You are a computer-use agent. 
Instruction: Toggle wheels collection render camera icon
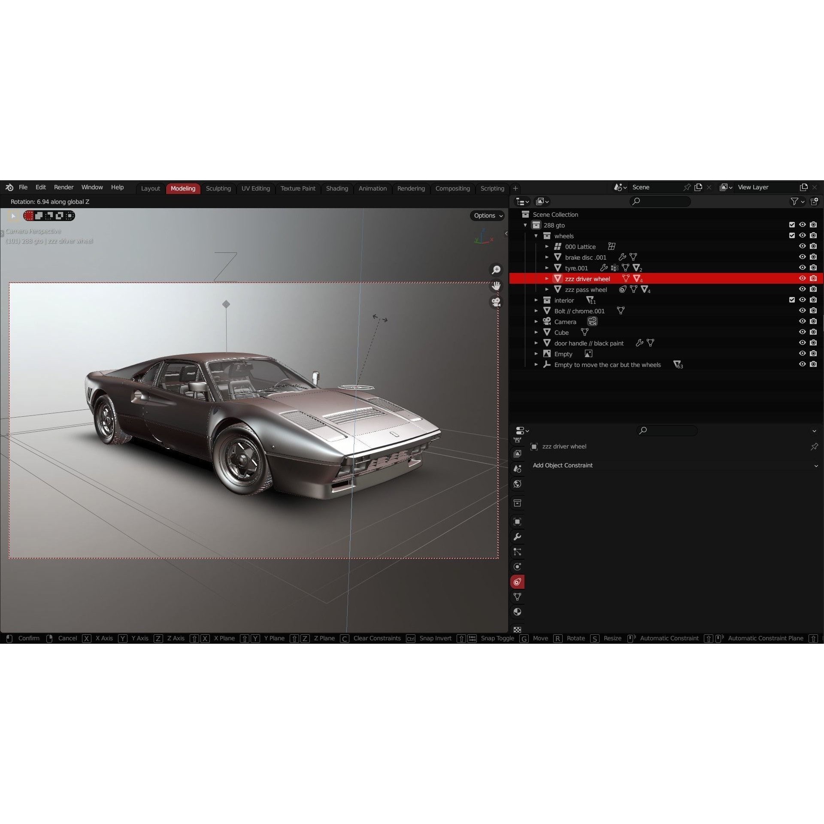pyautogui.click(x=813, y=235)
